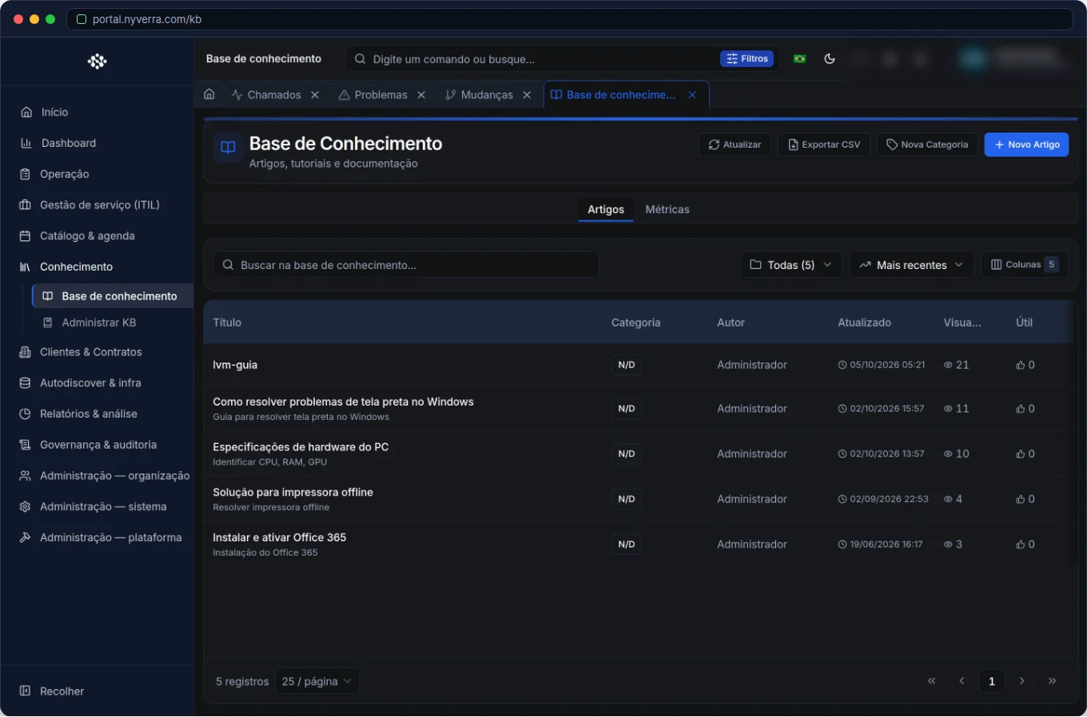Click N/D category badge for hardware do PC

tap(627, 454)
